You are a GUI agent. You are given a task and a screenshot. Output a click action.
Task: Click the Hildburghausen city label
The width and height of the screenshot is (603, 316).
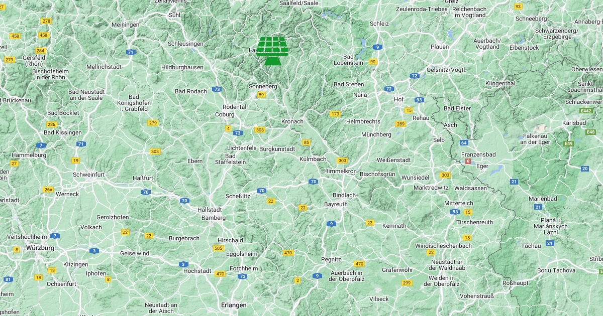pyautogui.click(x=182, y=67)
